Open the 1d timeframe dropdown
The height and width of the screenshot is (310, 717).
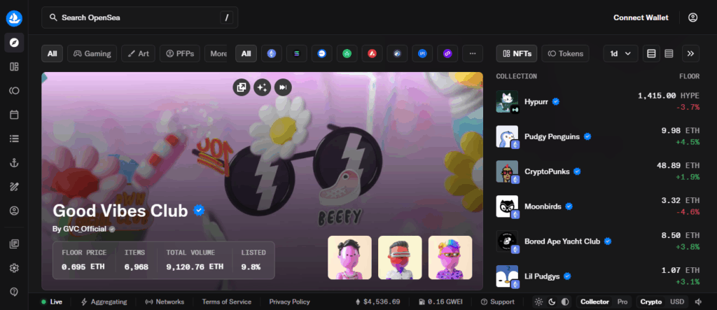click(x=620, y=53)
